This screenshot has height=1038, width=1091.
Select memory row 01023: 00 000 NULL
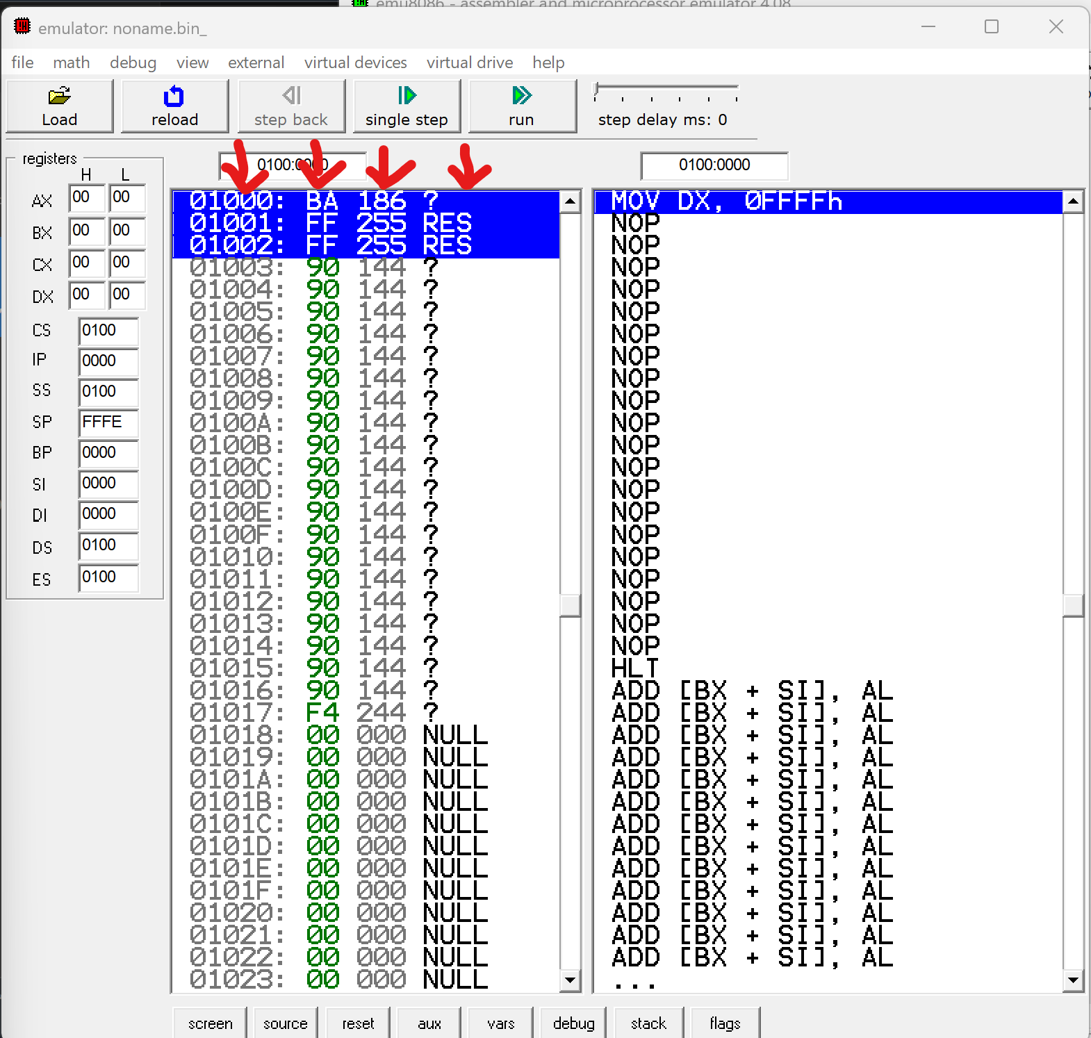pyautogui.click(x=366, y=980)
